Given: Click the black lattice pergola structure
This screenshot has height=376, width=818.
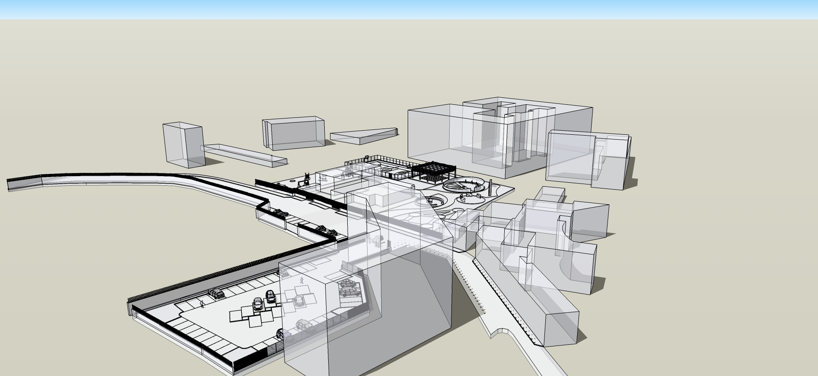Looking at the screenshot, I should (x=433, y=171).
